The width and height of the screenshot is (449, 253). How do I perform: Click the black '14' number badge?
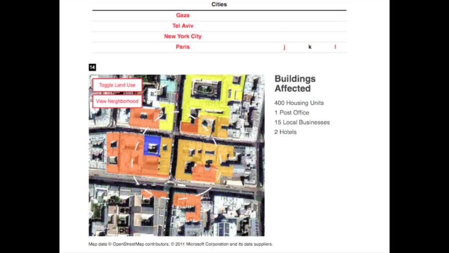click(x=92, y=67)
